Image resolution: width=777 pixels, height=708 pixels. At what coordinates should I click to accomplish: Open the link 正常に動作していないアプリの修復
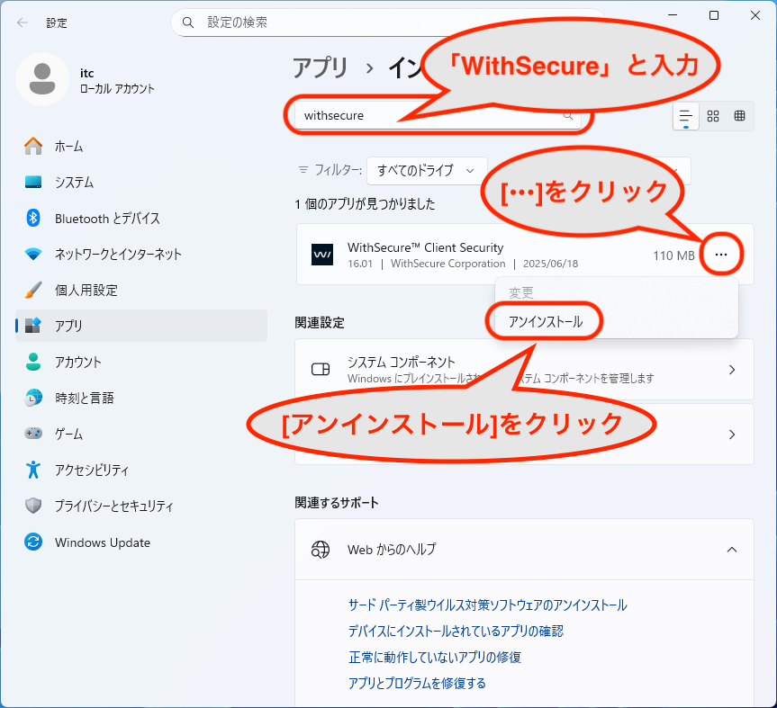tap(434, 657)
